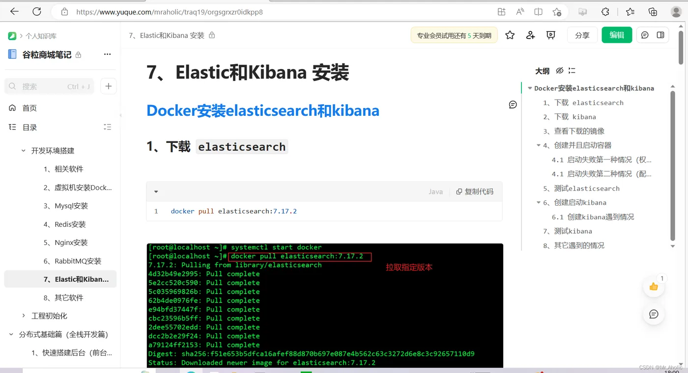Open the 谷粒商城笔记 more options dots
688x373 pixels.
tap(107, 54)
